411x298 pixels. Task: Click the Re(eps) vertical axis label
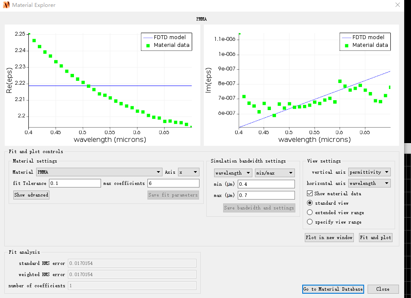(x=9, y=80)
